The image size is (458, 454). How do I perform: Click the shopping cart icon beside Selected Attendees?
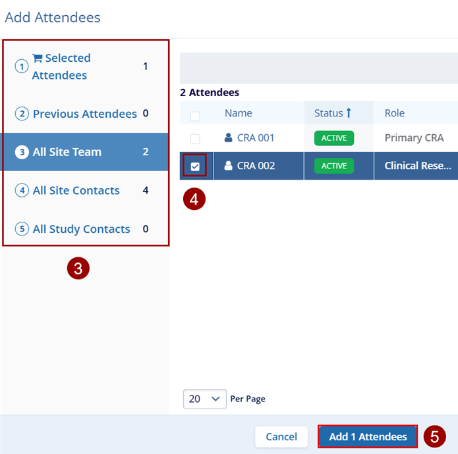click(x=37, y=58)
